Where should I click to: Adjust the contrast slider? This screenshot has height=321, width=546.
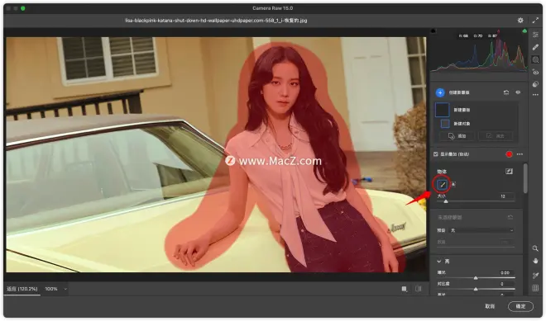point(476,289)
